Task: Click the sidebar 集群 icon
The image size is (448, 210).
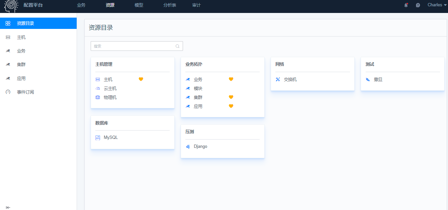Action: (x=8, y=64)
